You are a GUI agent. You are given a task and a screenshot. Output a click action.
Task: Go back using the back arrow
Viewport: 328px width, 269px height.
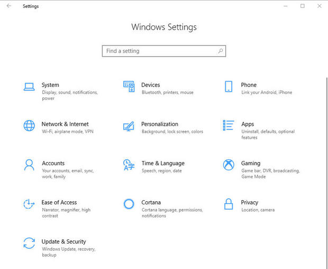point(8,6)
